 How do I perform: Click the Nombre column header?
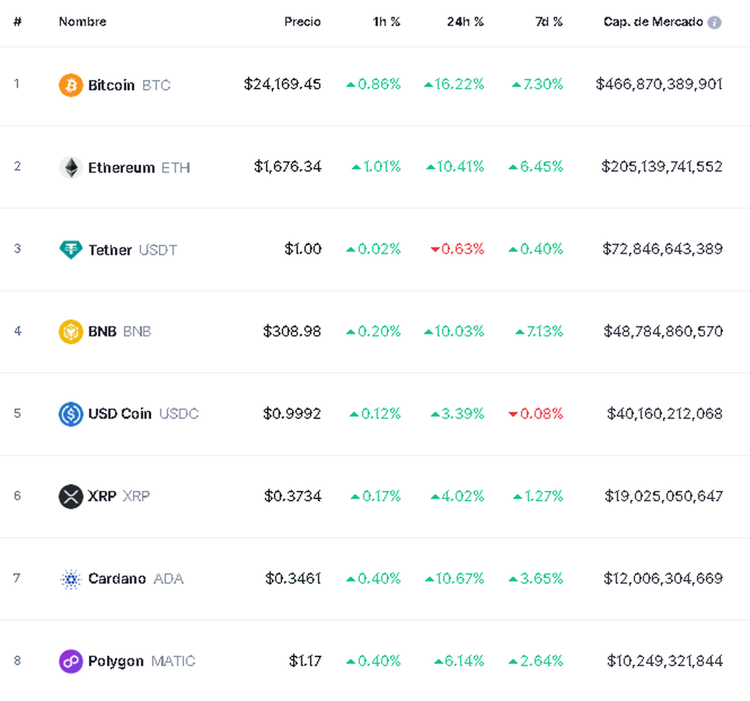tap(82, 22)
